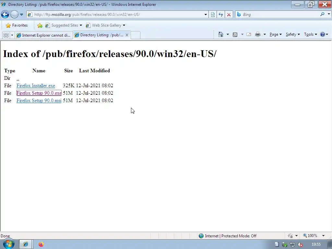The image size is (332, 249).
Task: Open the Tools menu
Action: 310,34
